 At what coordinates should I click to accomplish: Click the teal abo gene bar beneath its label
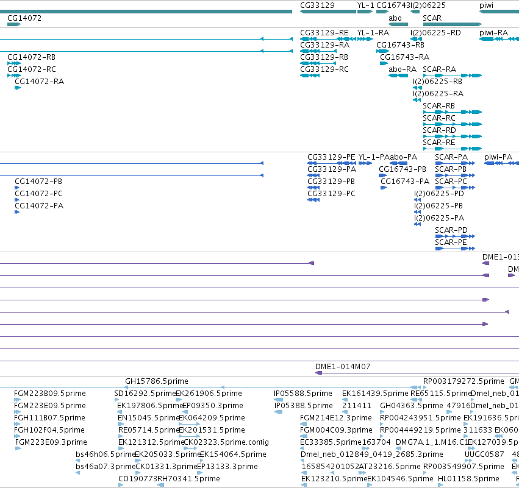click(398, 24)
